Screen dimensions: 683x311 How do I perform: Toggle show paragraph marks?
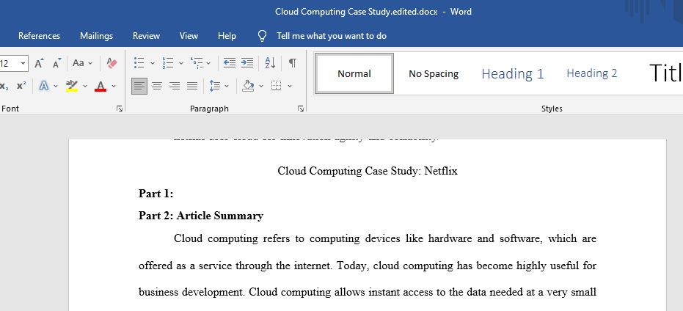(293, 63)
